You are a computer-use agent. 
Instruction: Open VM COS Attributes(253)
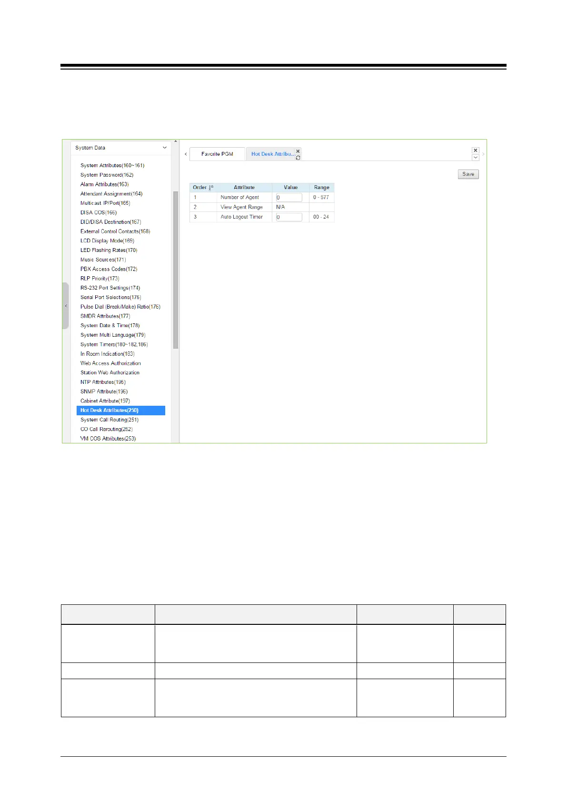pos(108,439)
